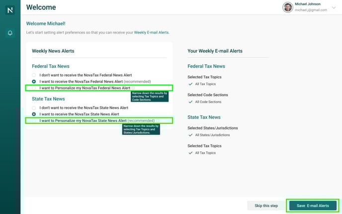
Task: Select "I don't want to receive" Federal News Alert
Action: point(34,75)
